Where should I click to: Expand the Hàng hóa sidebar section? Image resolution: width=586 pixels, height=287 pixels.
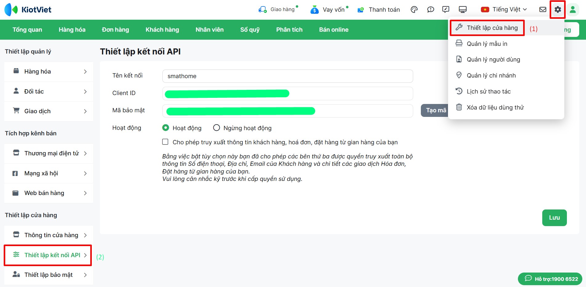coord(49,71)
